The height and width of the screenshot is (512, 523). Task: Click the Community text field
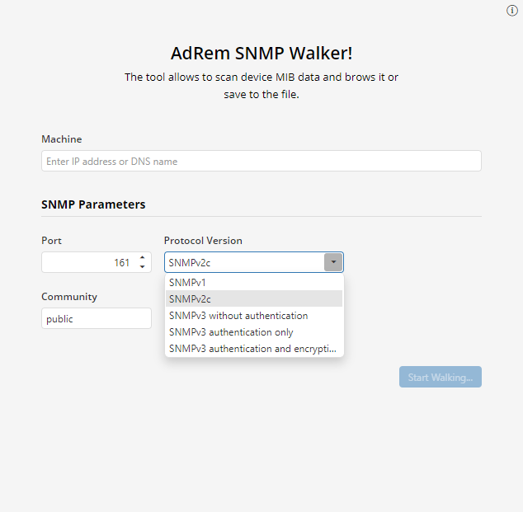96,318
